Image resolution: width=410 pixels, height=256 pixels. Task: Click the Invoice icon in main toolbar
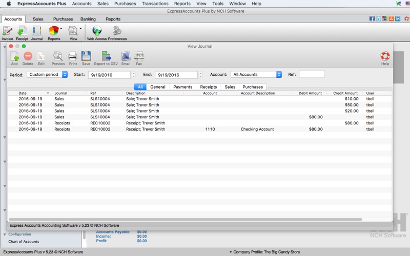pos(7,33)
